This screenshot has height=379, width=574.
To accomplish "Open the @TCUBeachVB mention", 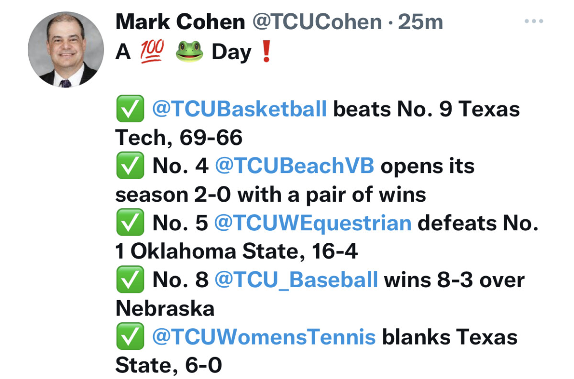I will [x=294, y=166].
